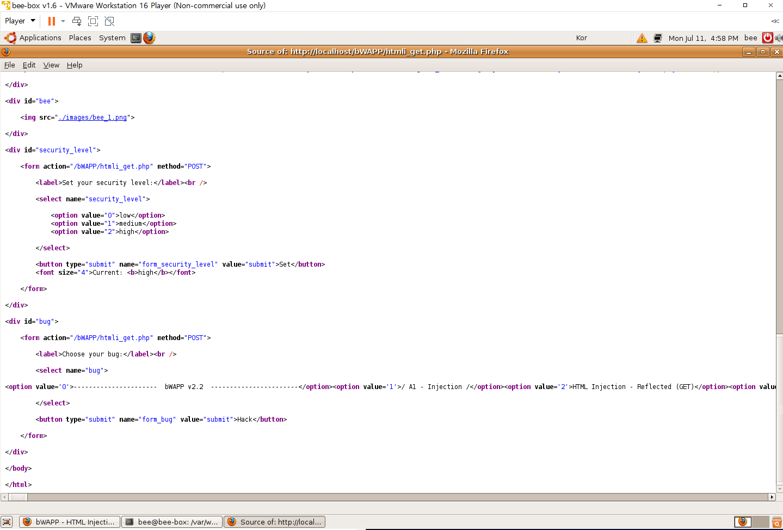Switch VMware to Unity mode
Screen dimensions: 783x530
109,21
